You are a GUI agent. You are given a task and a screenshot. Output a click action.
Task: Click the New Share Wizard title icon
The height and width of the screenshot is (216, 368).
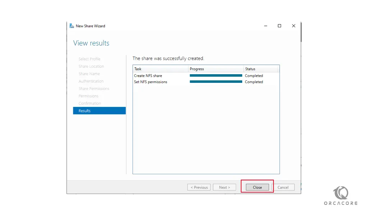click(72, 26)
